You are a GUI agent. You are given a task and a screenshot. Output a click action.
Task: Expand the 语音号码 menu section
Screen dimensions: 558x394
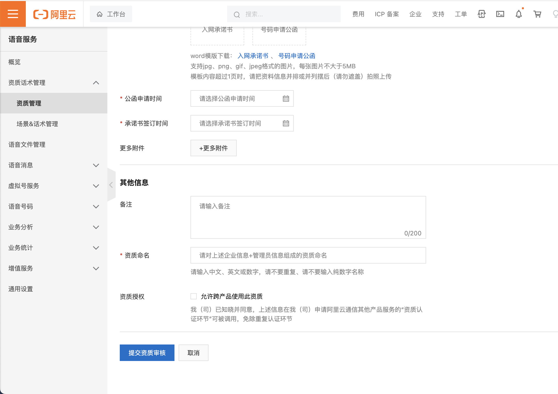click(x=96, y=206)
